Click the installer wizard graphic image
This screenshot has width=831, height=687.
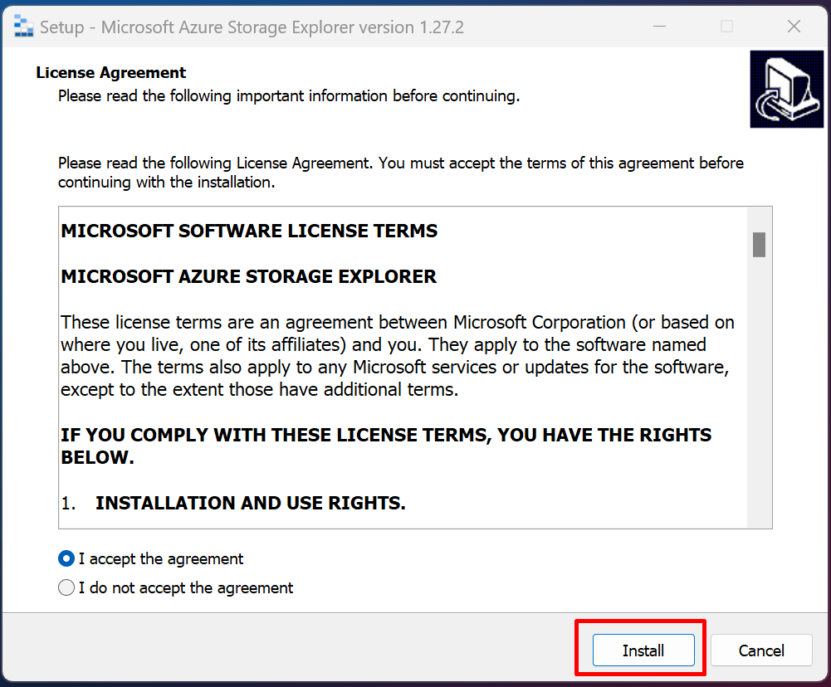click(785, 89)
